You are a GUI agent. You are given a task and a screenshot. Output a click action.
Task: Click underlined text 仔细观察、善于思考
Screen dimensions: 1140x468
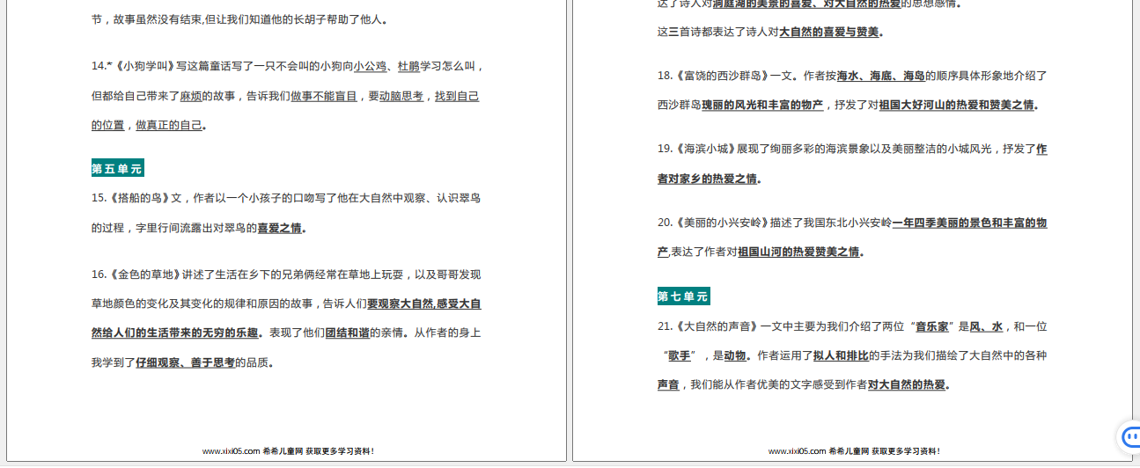[185, 362]
